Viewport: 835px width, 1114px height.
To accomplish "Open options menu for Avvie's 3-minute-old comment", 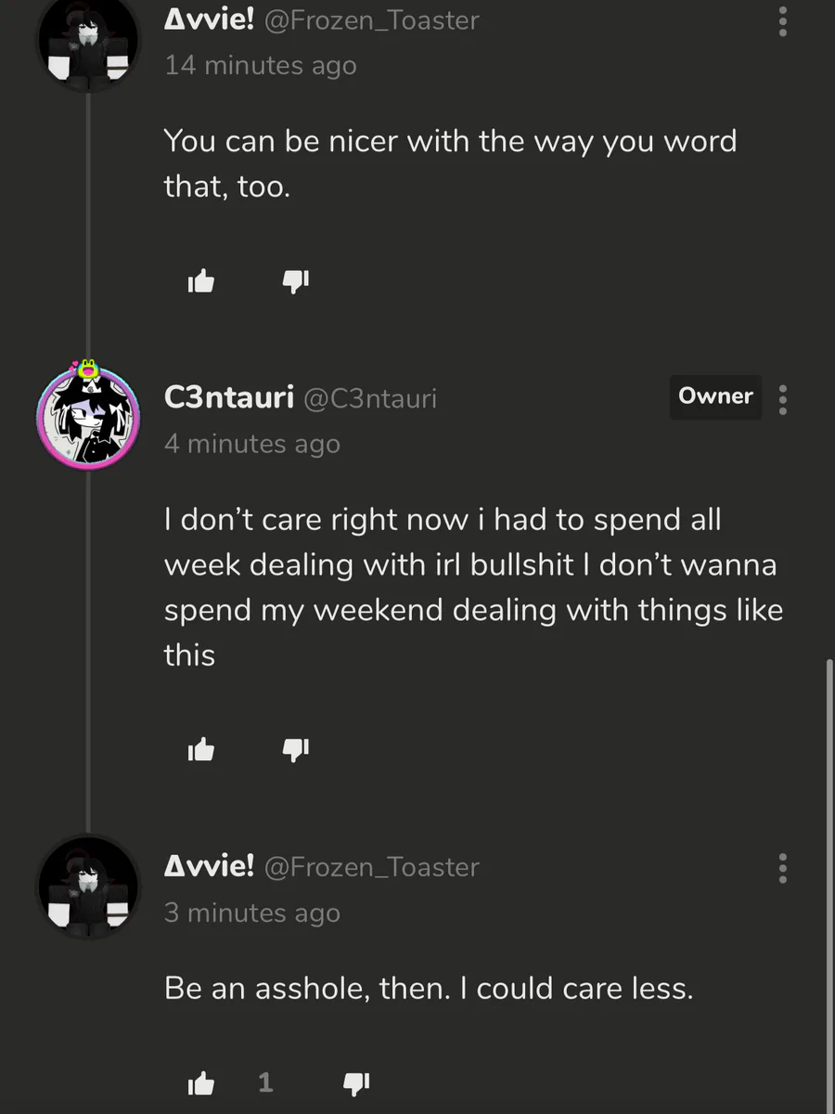I will tap(783, 868).
